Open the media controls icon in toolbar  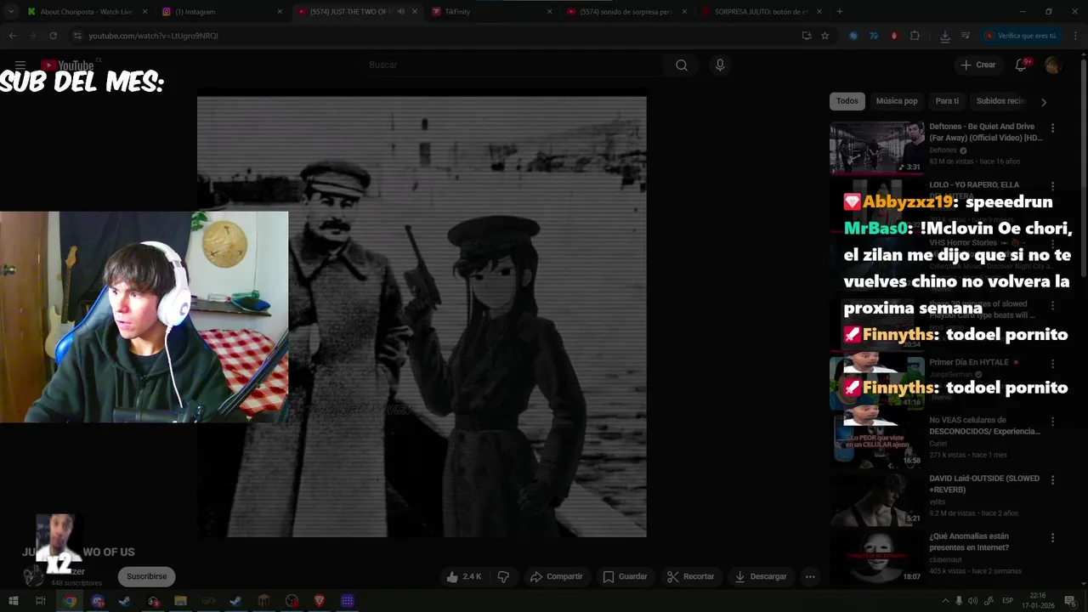coord(966,36)
